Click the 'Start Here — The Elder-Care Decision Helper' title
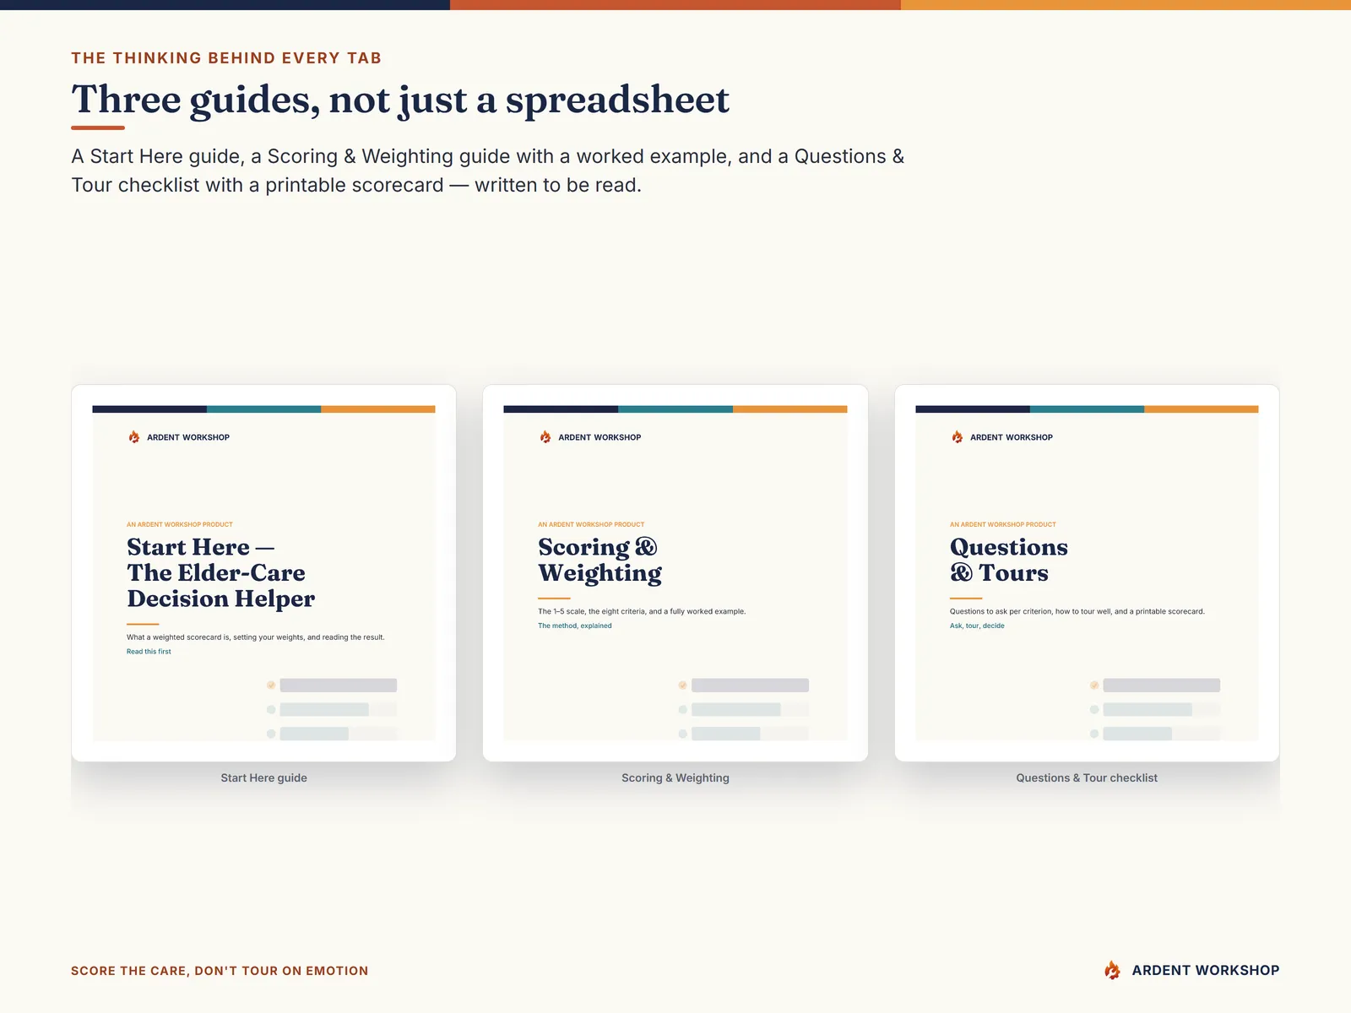1351x1013 pixels. coord(220,573)
